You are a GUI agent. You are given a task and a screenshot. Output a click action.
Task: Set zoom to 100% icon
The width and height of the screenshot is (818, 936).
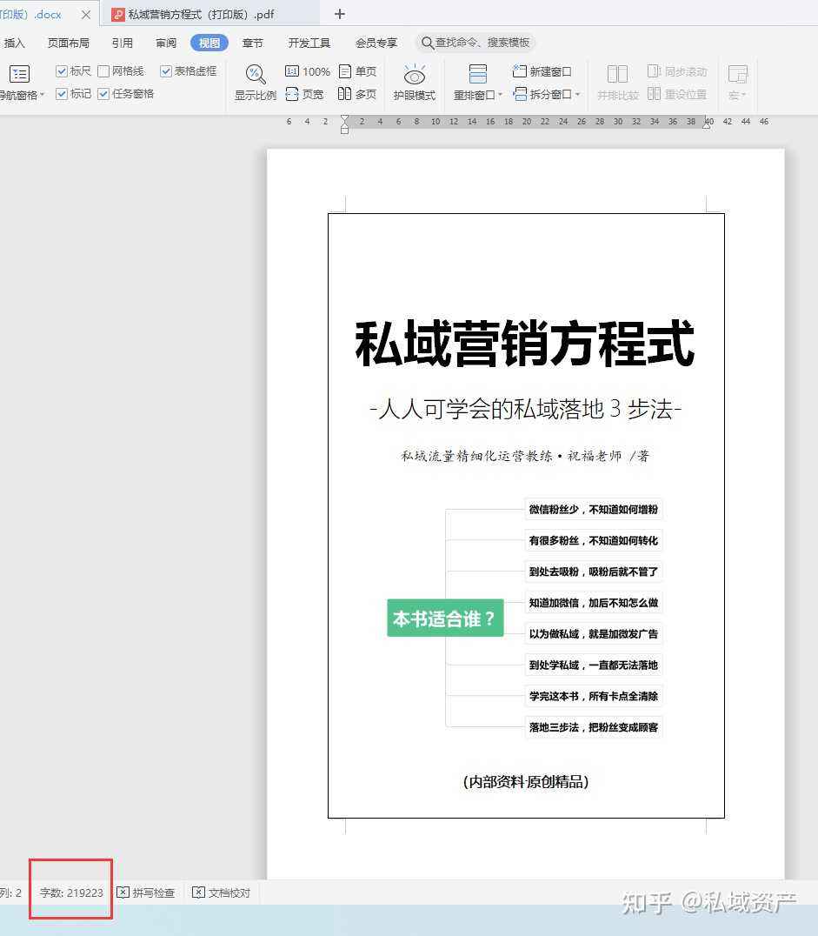[292, 71]
